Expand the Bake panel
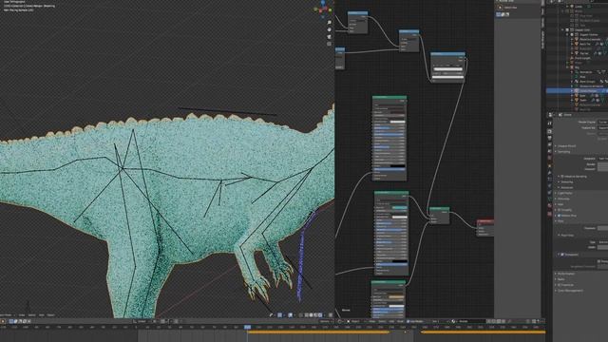Image resolution: width=608 pixels, height=342 pixels. 561,279
